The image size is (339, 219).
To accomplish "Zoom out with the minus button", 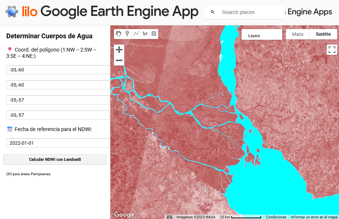I will [x=119, y=60].
